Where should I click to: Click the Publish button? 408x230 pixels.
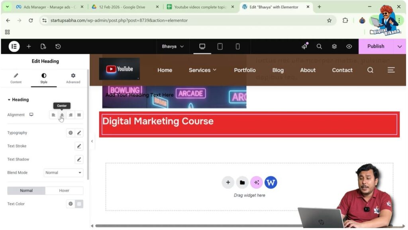point(376,46)
